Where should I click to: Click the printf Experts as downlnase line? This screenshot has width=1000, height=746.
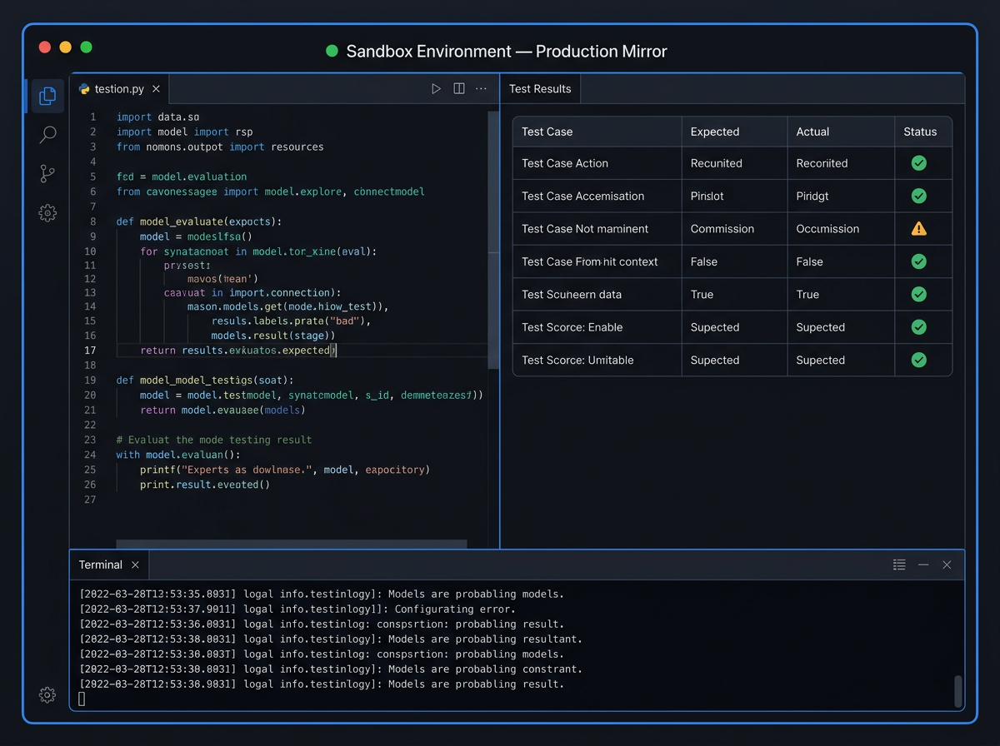click(285, 470)
